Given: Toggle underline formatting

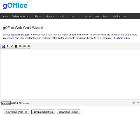Looking at the screenshot, I should [x=16, y=46].
